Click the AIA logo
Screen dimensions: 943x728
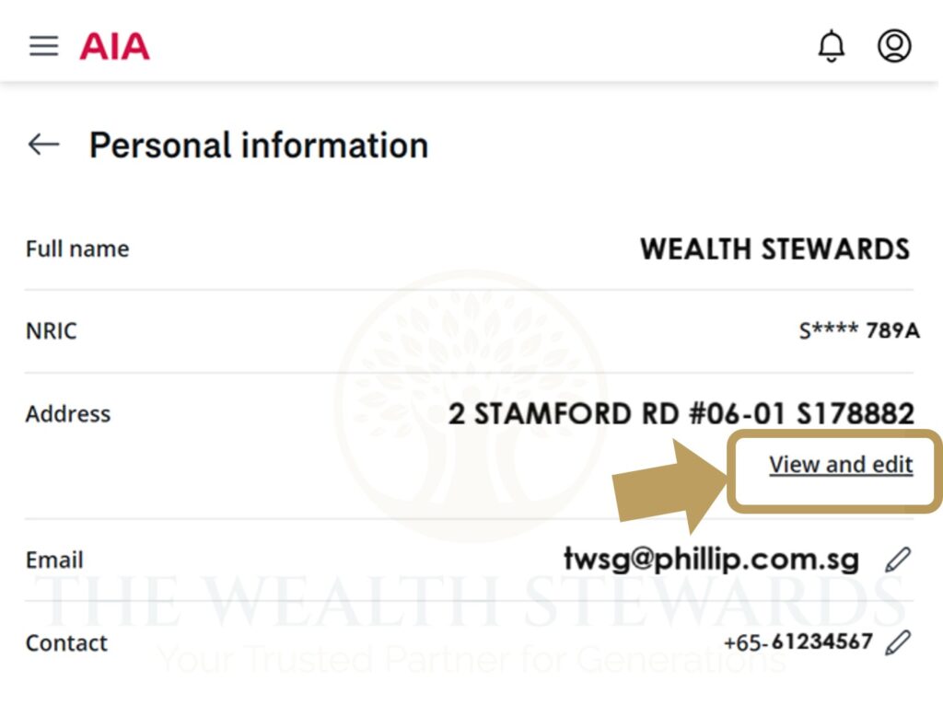click(114, 46)
